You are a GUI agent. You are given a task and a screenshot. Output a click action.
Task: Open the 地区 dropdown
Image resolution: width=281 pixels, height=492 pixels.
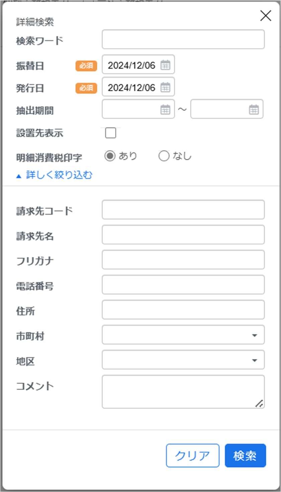coord(183,360)
